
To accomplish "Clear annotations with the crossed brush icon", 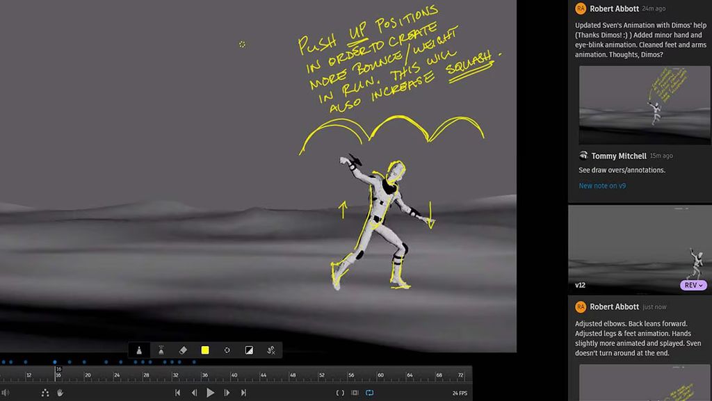I will coord(271,350).
